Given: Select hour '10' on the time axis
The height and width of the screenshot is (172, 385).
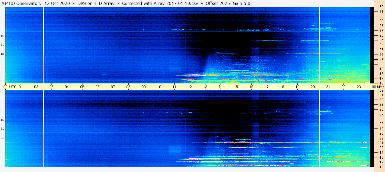Looking at the screenshot, I should point(159,87).
